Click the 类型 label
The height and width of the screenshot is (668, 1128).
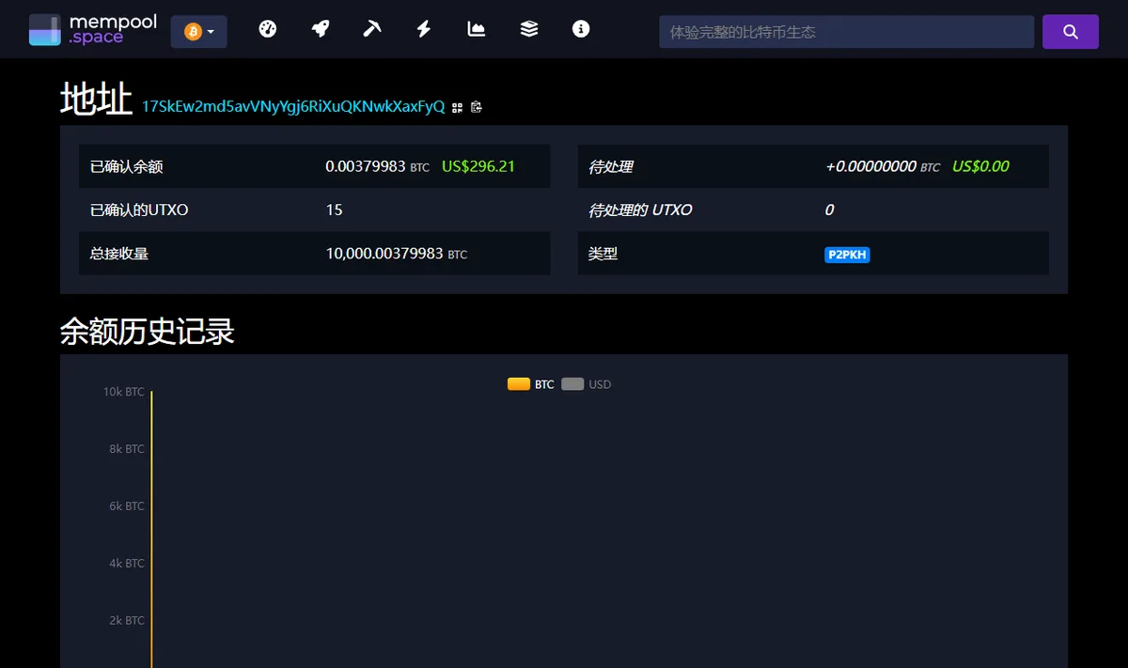pos(603,254)
